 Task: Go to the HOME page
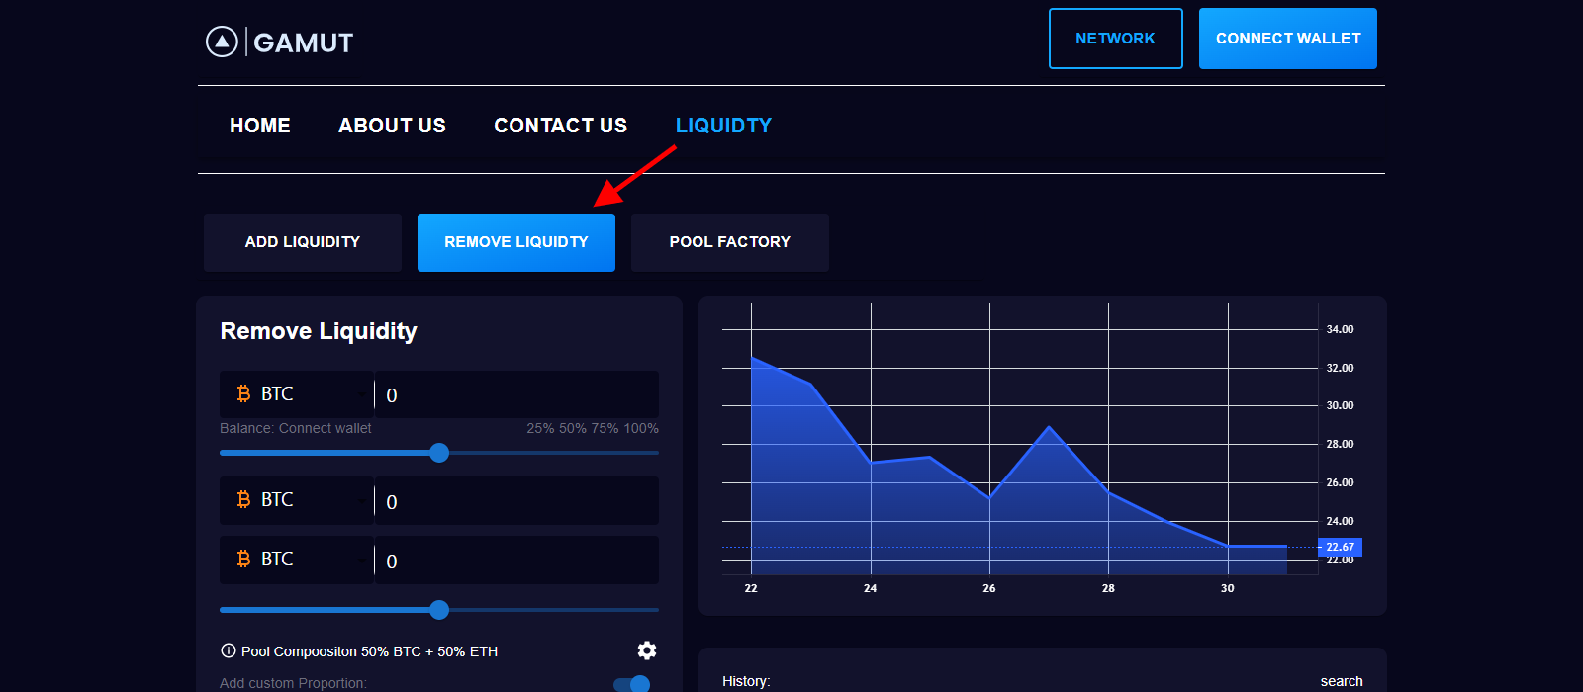click(260, 126)
